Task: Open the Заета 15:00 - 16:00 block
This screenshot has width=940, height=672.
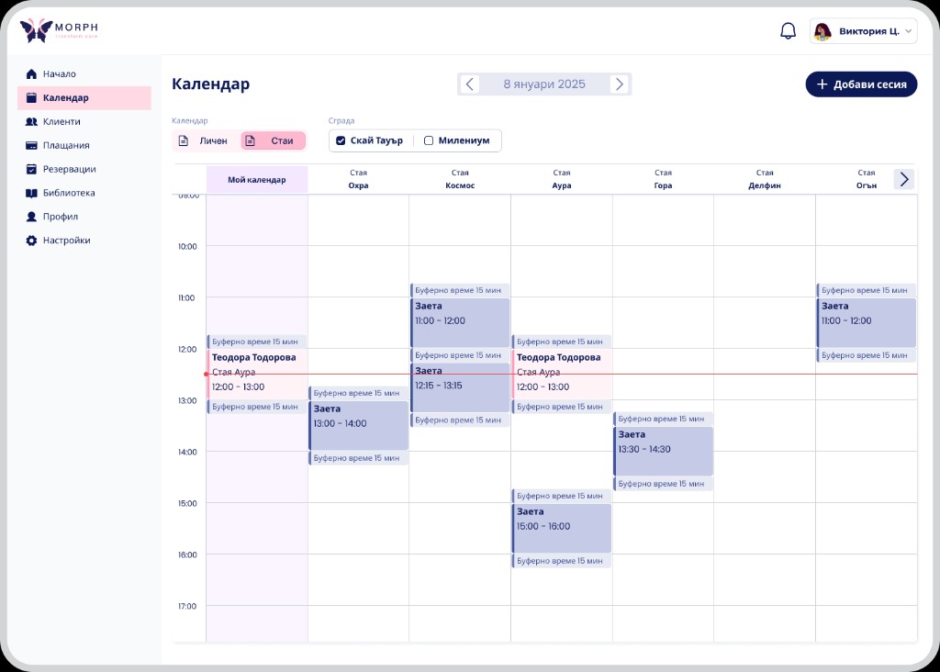Action: pos(562,528)
